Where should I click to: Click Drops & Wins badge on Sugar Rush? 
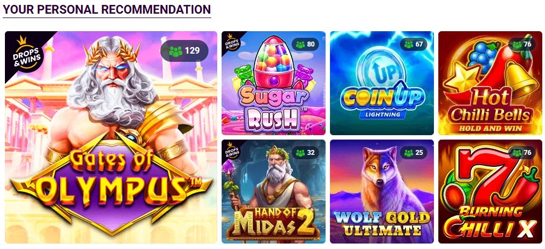point(232,42)
